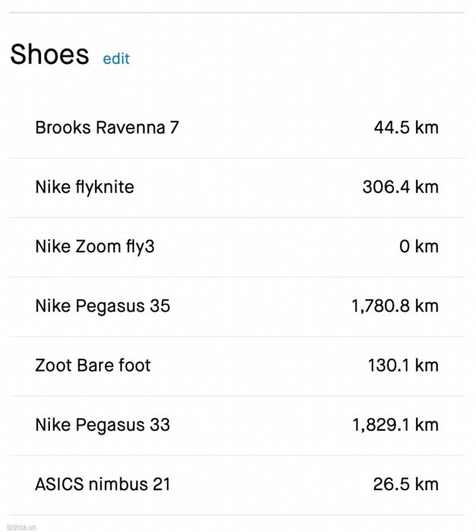
Task: Select the Nike Pegasus 35 shoe
Action: pos(102,306)
